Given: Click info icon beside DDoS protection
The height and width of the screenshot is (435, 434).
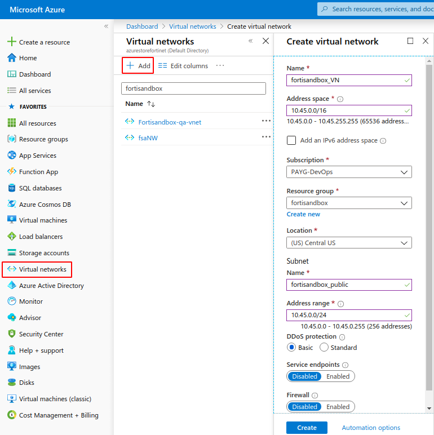Looking at the screenshot, I should tap(342, 337).
